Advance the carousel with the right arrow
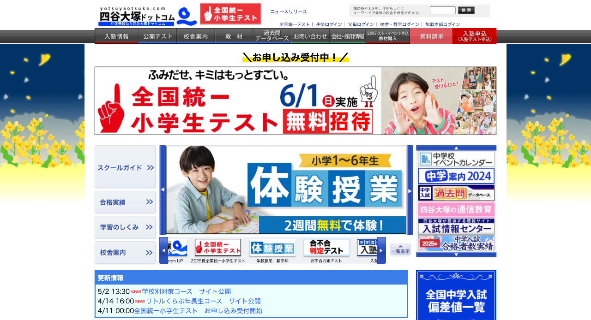Viewport: 591px width, 320px height. [410, 190]
